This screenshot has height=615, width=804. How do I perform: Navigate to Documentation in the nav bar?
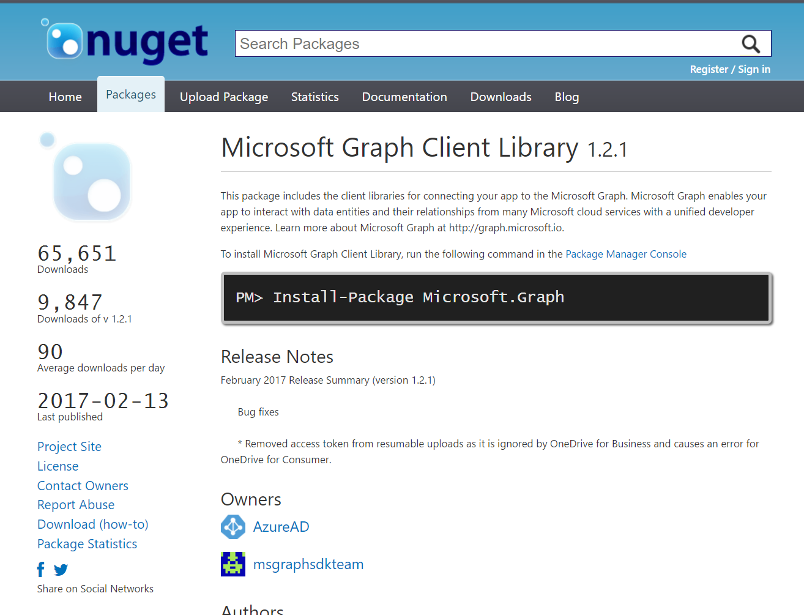(404, 97)
